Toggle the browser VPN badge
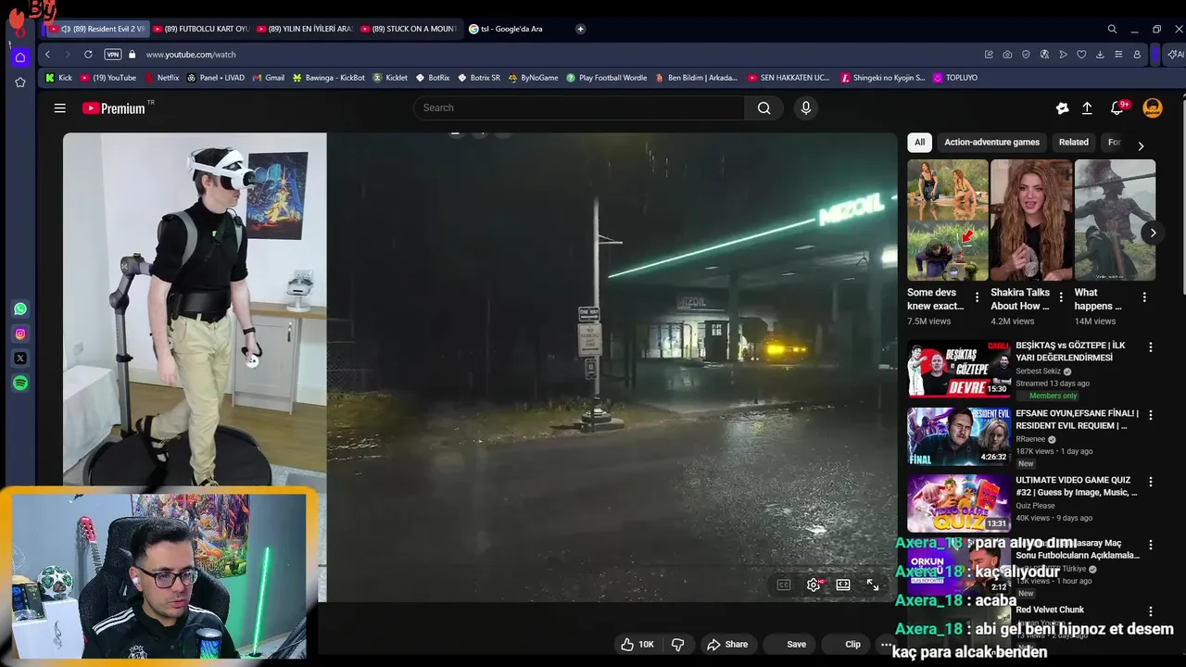 pos(112,55)
